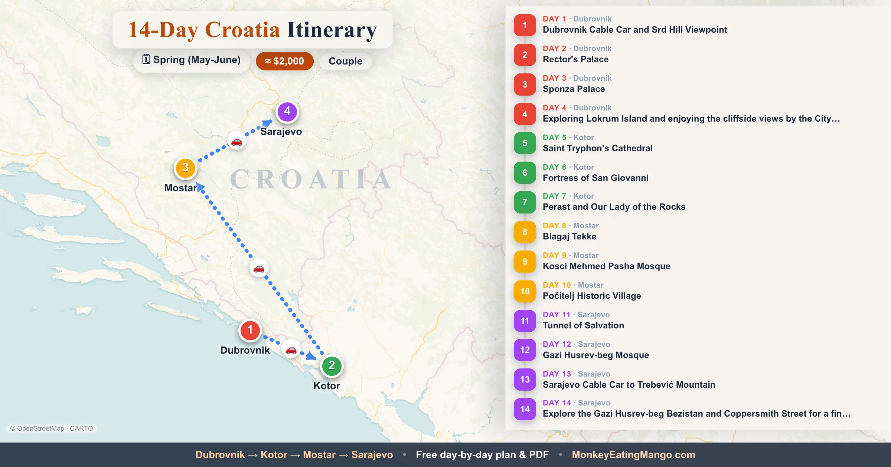
Task: Click the Dubrovnik label on the map
Action: click(x=245, y=350)
